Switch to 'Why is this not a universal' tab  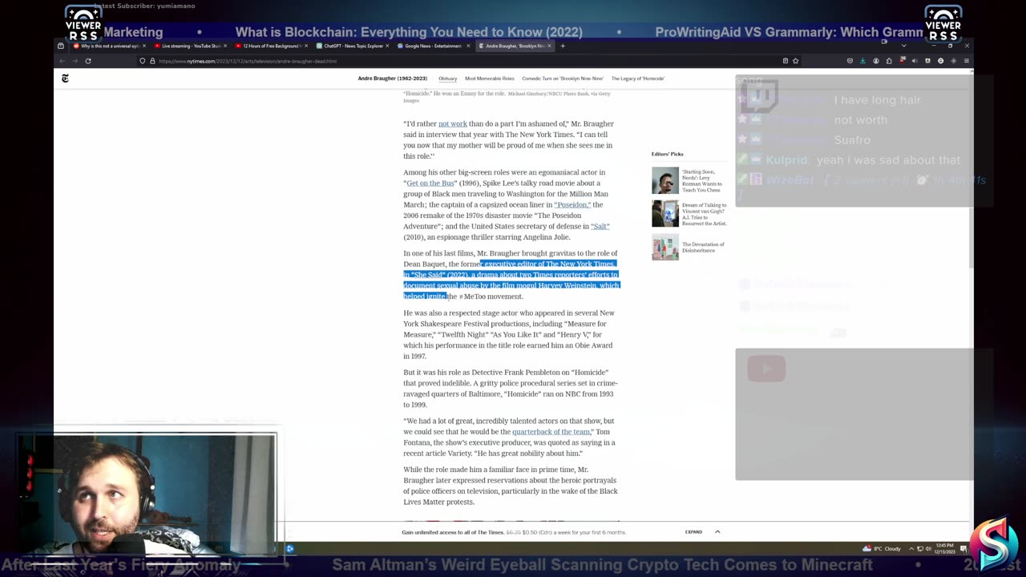pos(111,46)
